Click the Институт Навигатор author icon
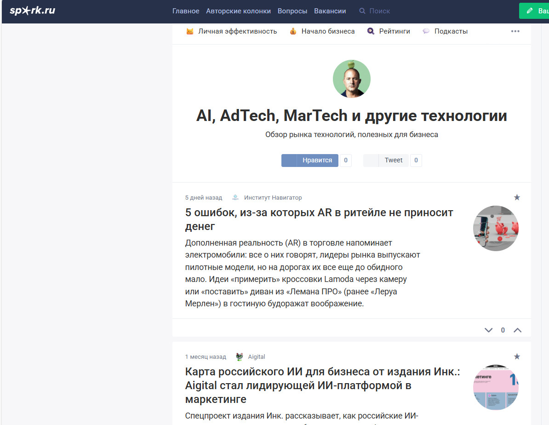Viewport: 549px width, 425px height. coord(235,198)
